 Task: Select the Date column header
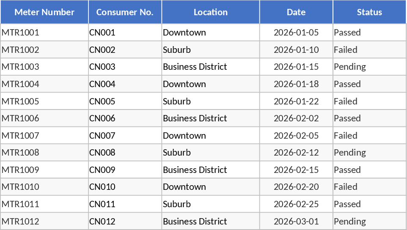296,12
